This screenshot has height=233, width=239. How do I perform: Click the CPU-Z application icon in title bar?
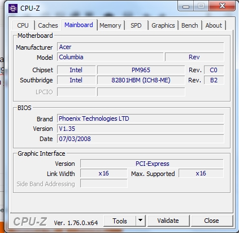[x=13, y=8]
